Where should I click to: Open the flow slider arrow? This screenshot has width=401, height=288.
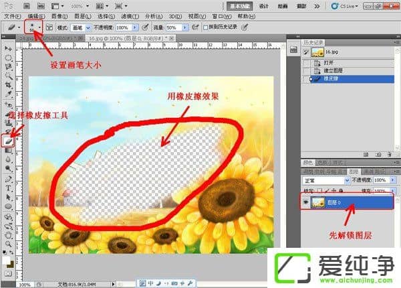click(185, 27)
